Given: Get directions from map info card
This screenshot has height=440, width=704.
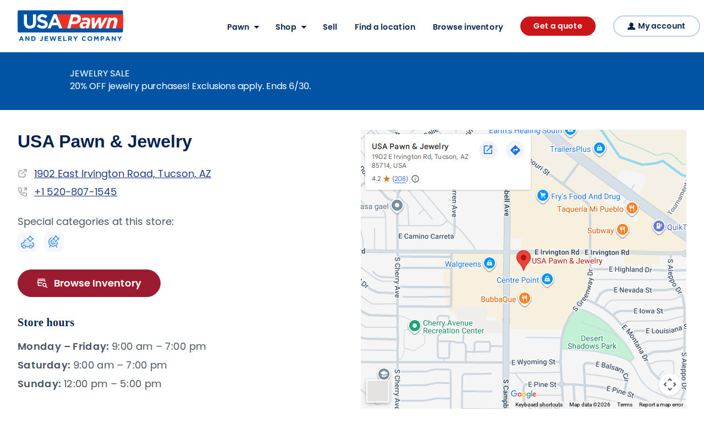Looking at the screenshot, I should tap(515, 150).
